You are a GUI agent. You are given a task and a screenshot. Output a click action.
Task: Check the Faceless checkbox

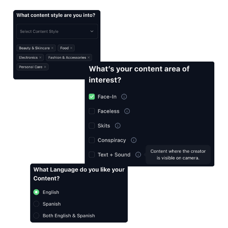pos(92,111)
